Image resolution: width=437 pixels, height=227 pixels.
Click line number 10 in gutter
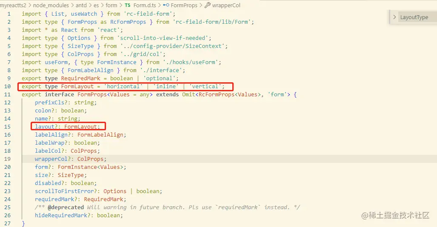(x=7, y=87)
